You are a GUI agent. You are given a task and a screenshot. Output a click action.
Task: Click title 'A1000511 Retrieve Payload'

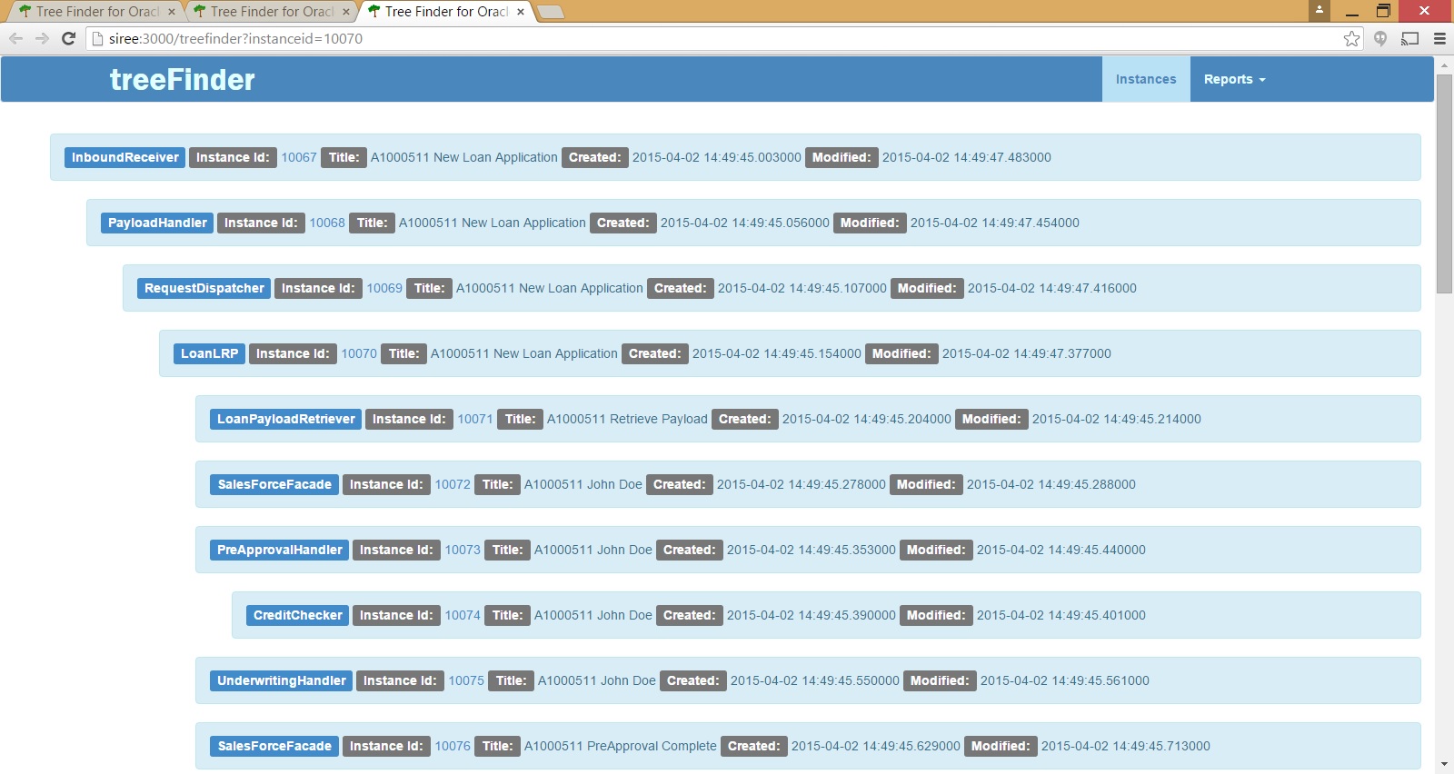(x=627, y=419)
